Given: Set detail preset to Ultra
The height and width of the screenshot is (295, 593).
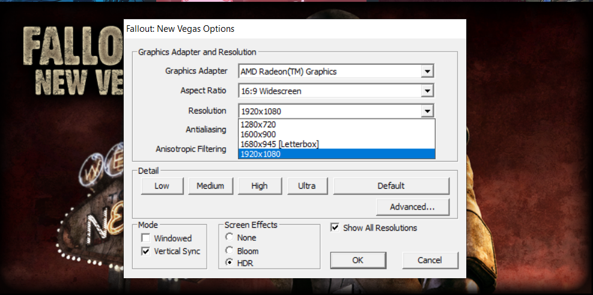Looking at the screenshot, I should [x=306, y=186].
